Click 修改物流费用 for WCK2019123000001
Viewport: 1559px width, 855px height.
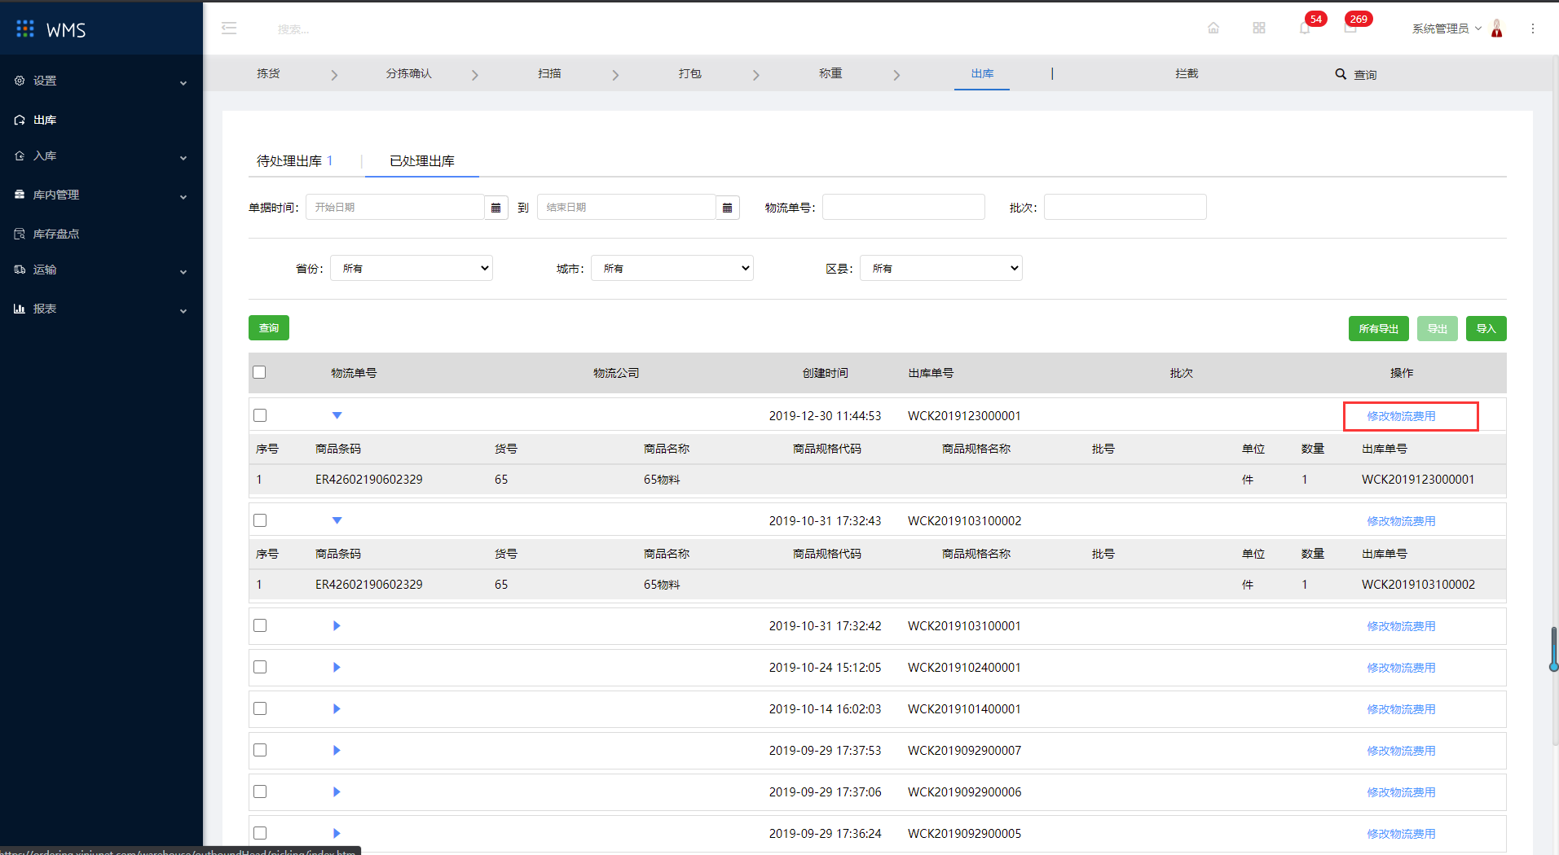pos(1401,415)
